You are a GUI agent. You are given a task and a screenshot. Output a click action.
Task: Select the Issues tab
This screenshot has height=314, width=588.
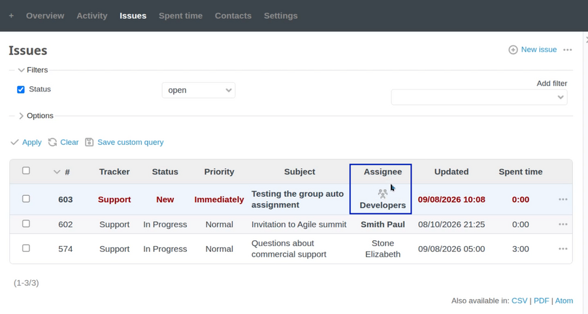(133, 16)
